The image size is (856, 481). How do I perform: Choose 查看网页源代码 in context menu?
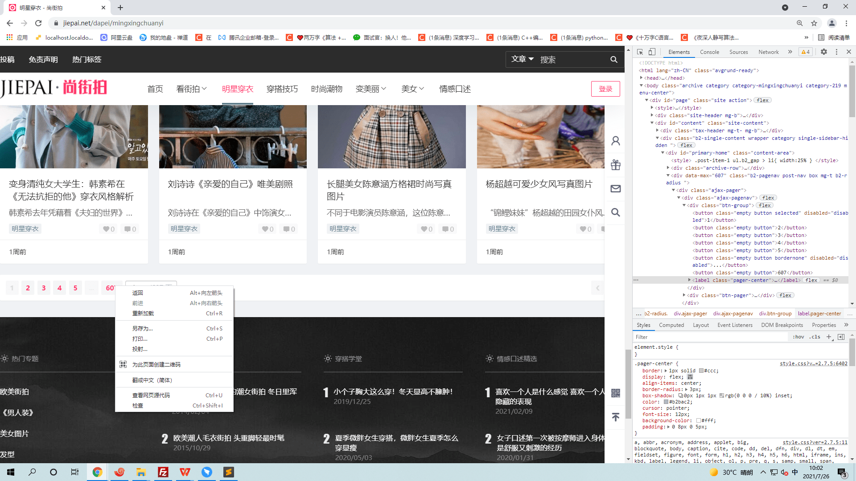click(174, 395)
